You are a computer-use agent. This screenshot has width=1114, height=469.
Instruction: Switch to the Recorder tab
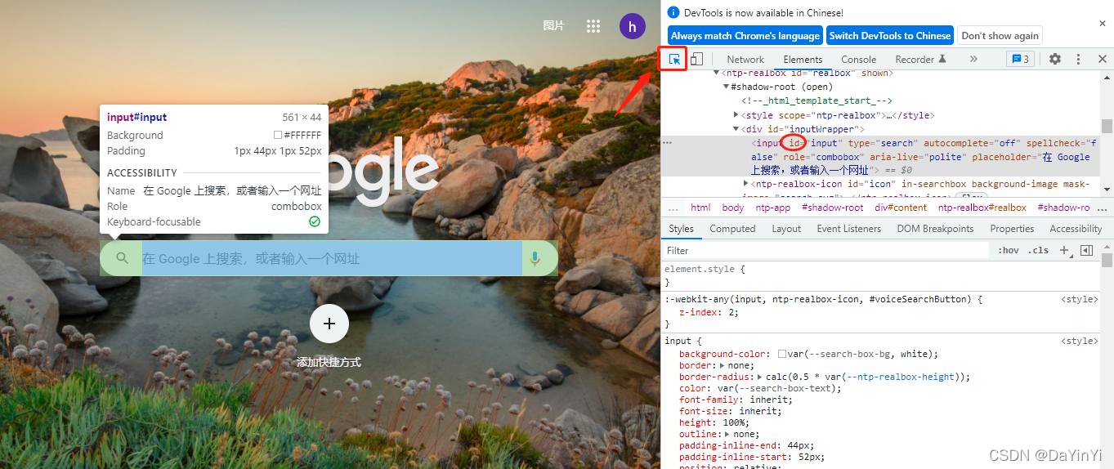pyautogui.click(x=920, y=59)
